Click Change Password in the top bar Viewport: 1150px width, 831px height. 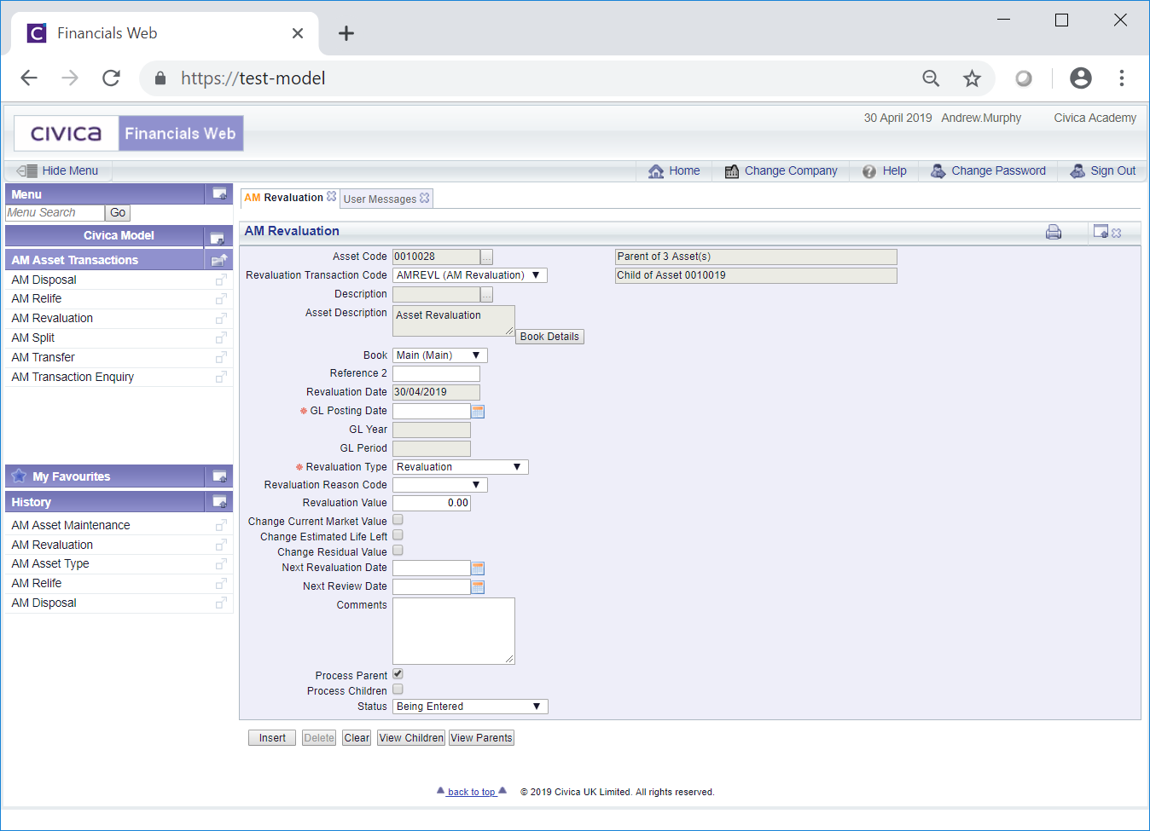coord(988,170)
